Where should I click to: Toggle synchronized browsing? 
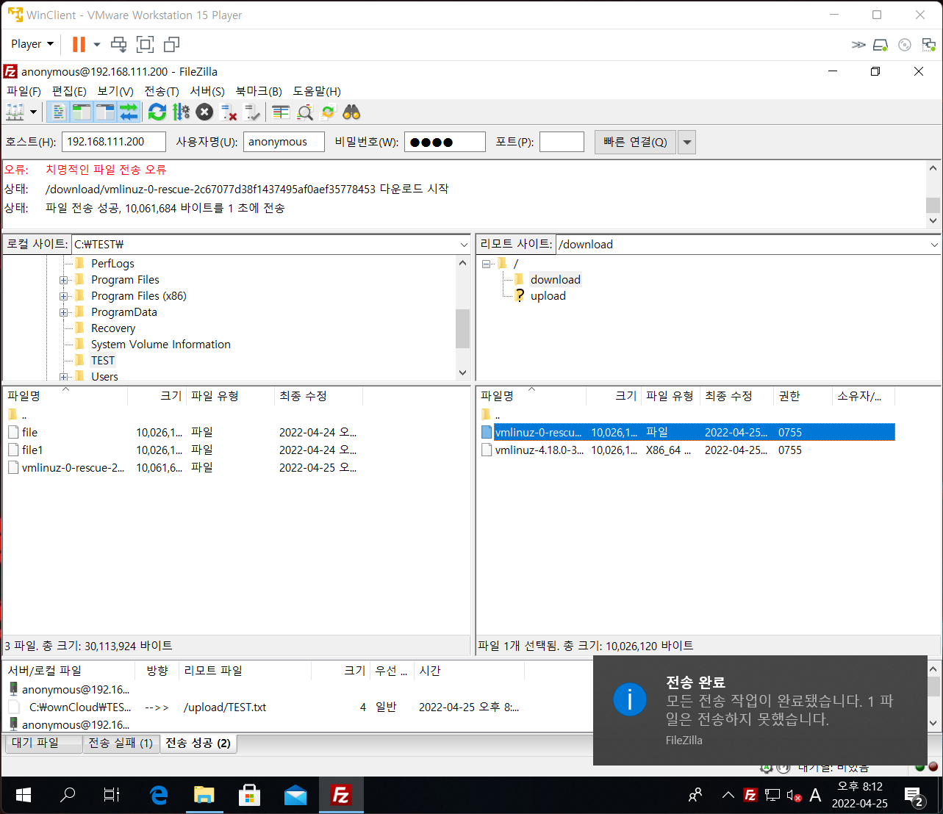[328, 112]
